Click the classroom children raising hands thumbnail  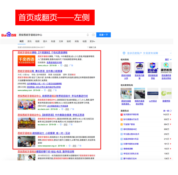coord(26,104)
